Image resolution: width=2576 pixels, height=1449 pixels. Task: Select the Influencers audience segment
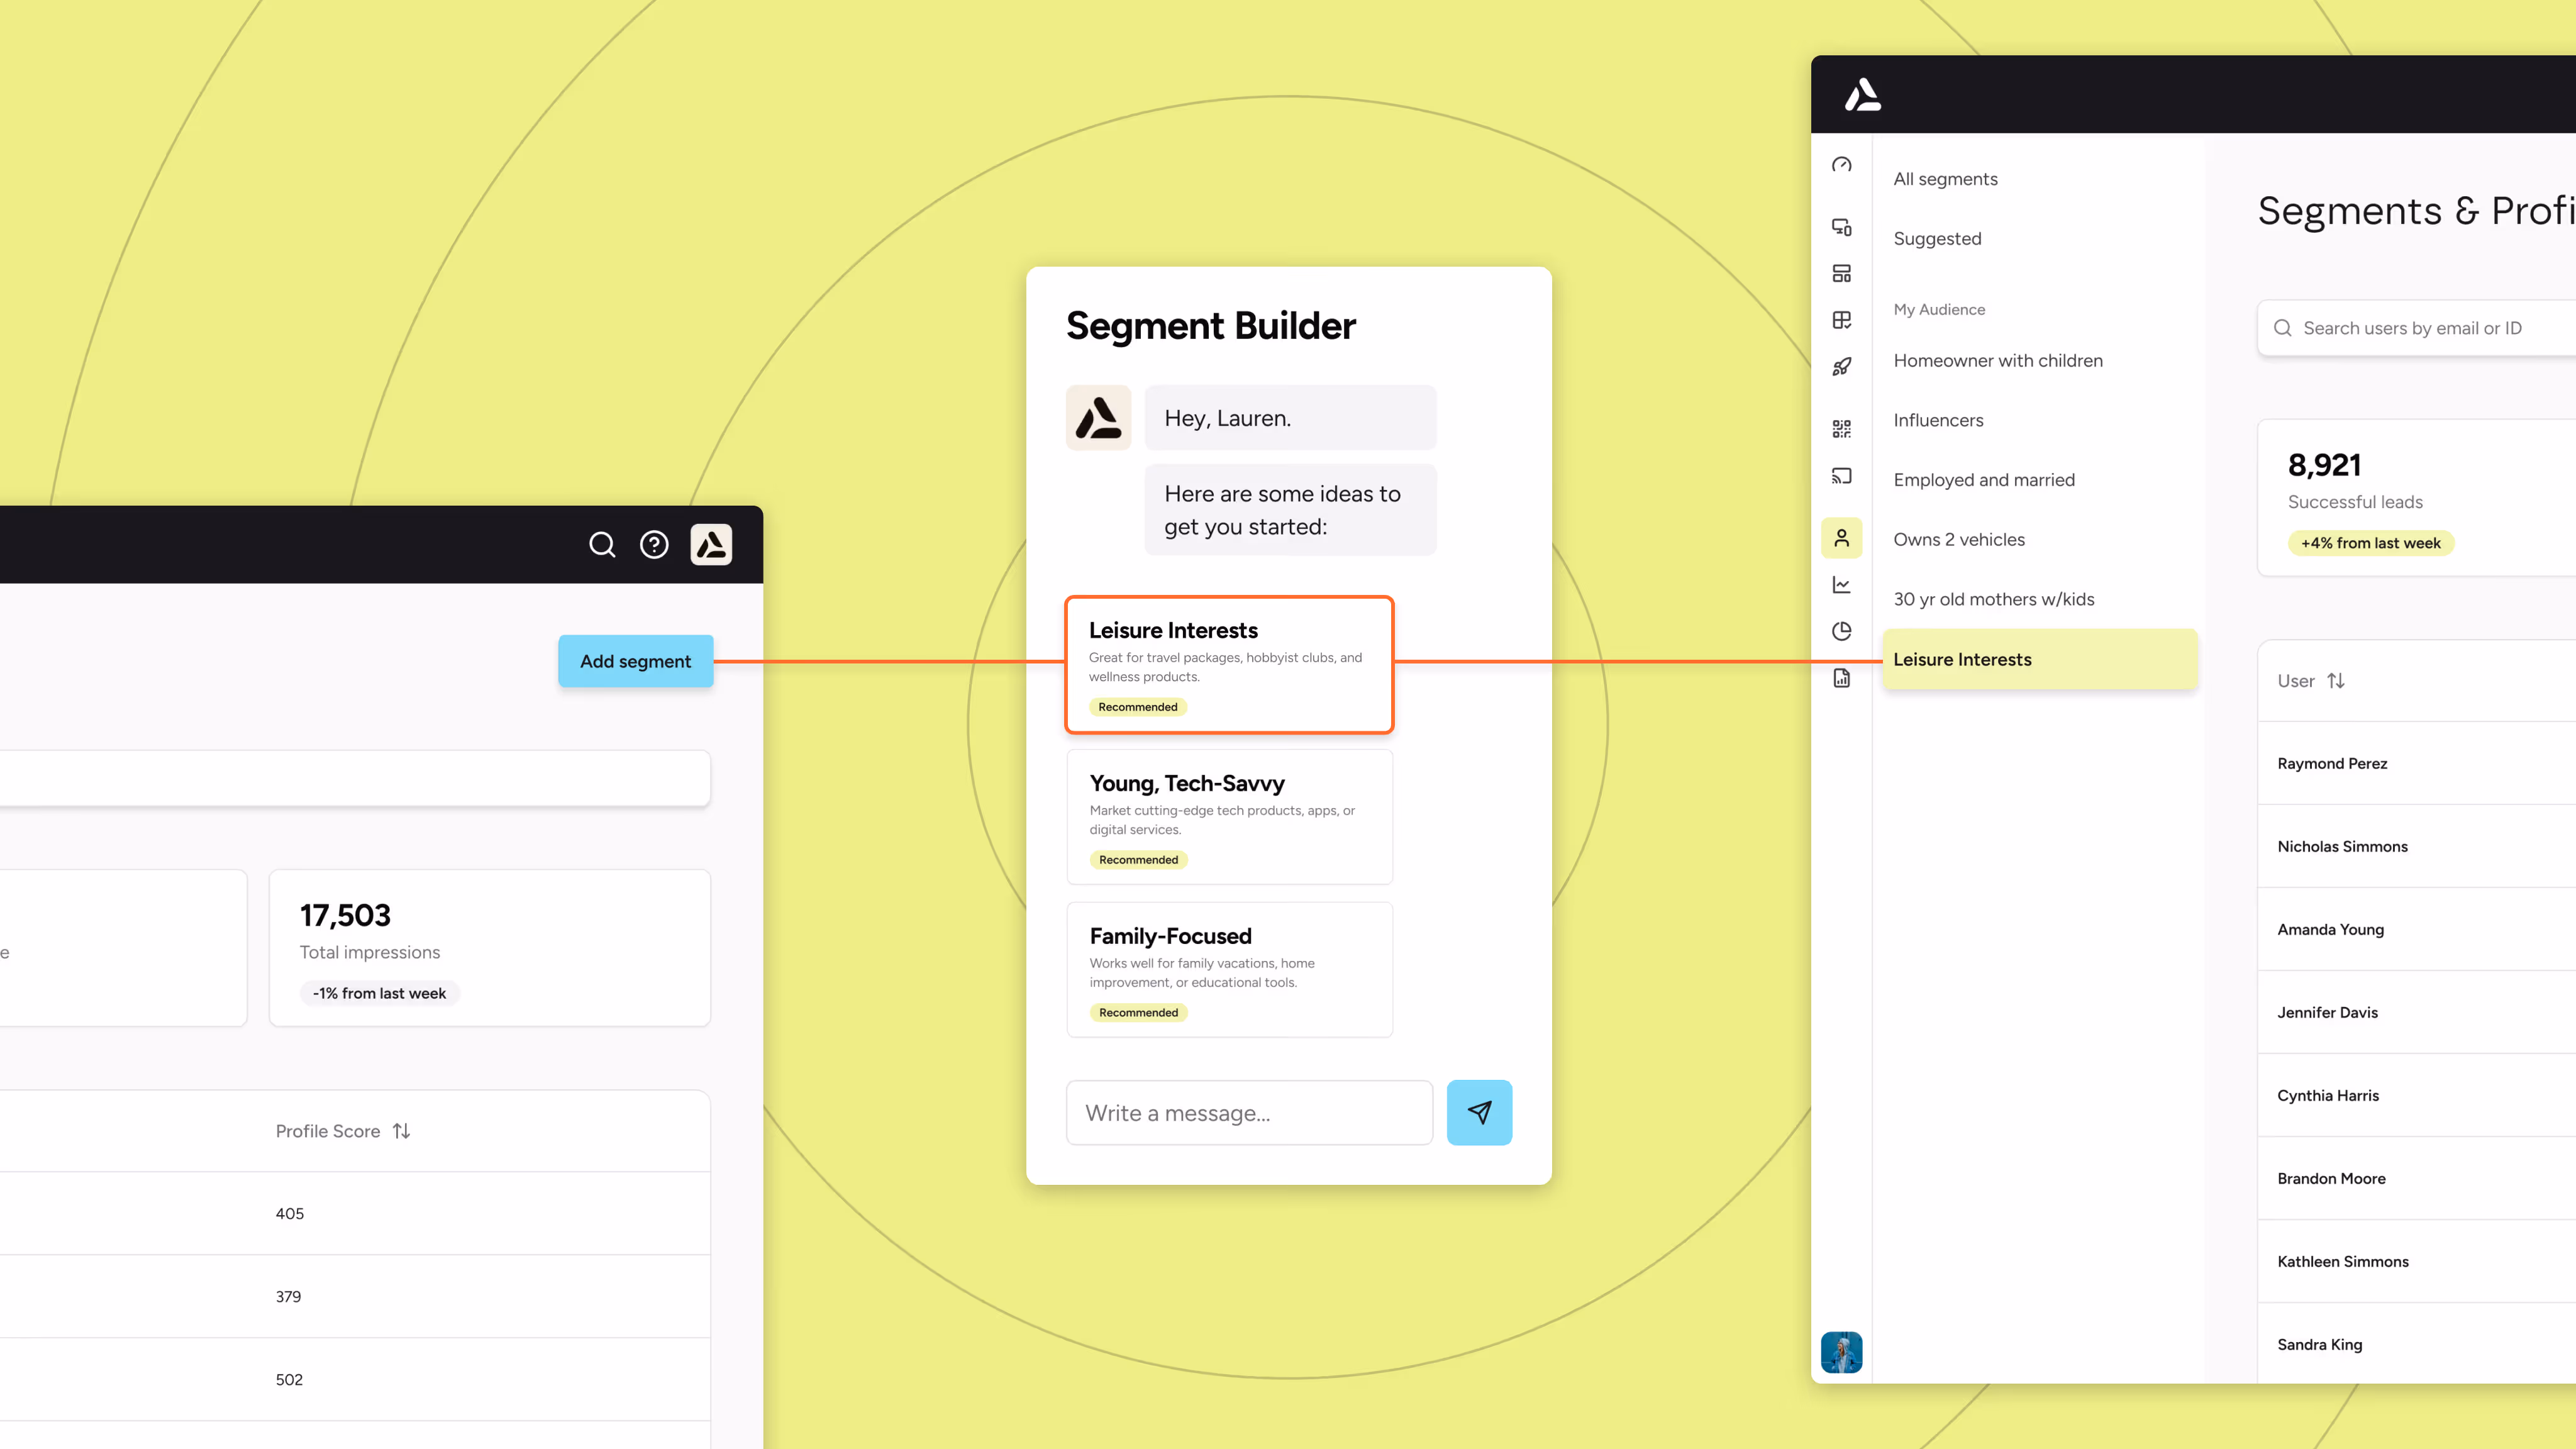point(1938,420)
